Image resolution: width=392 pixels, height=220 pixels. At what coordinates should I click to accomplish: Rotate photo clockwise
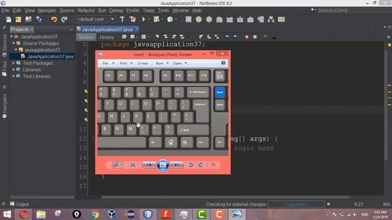200,165
